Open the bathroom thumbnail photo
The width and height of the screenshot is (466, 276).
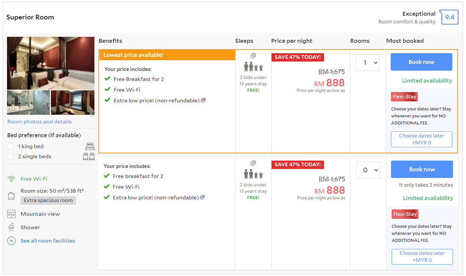pyautogui.click(x=28, y=103)
